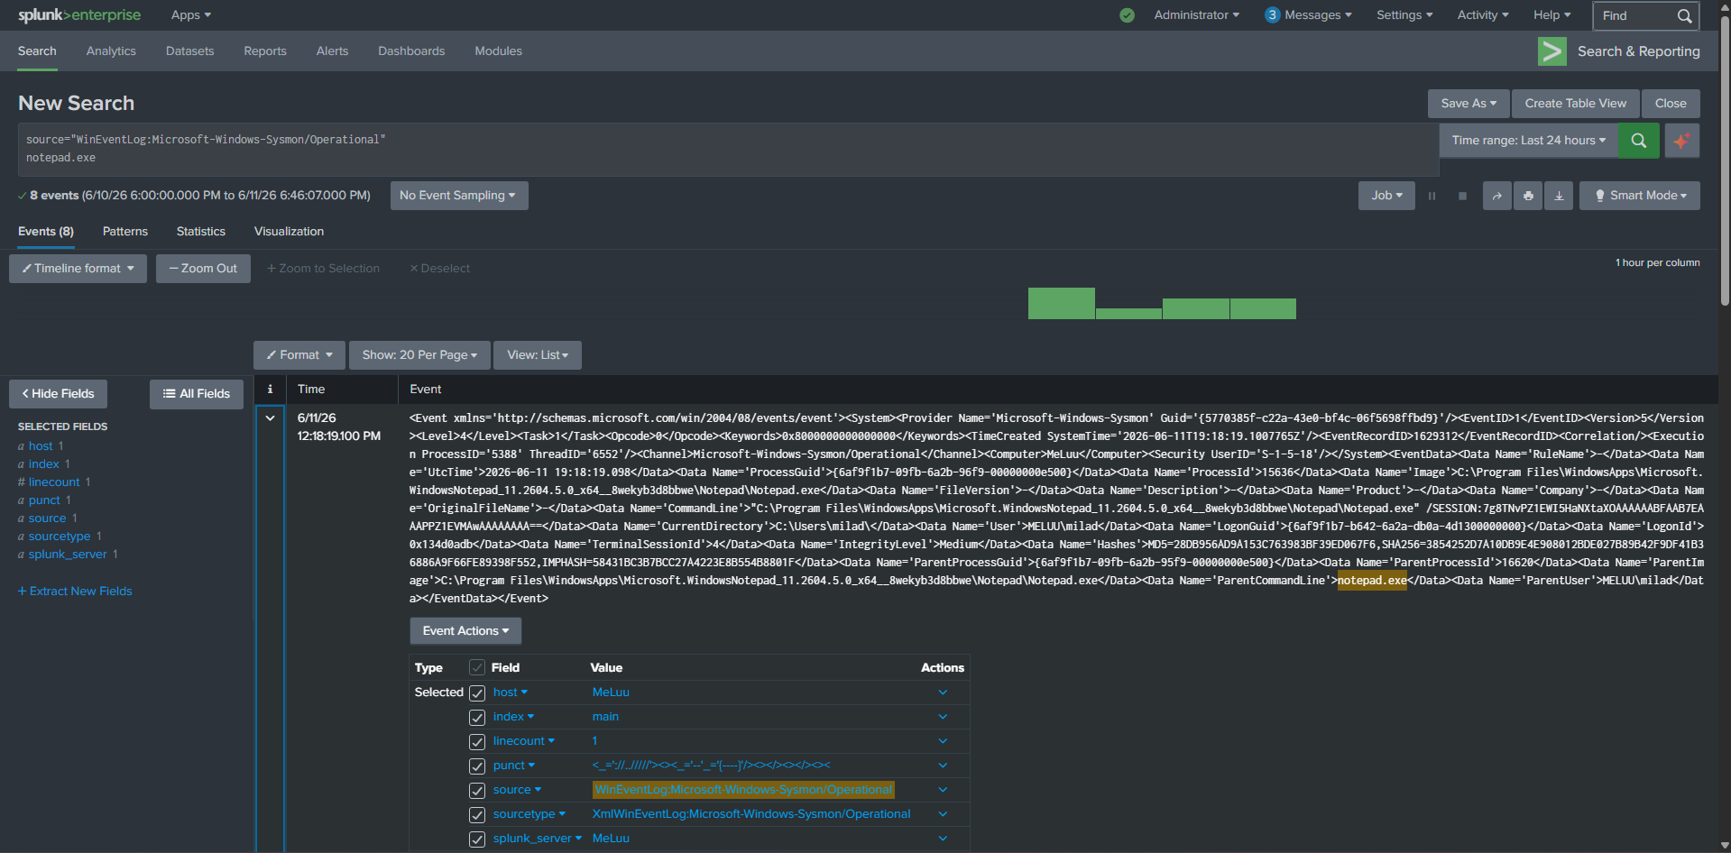1731x853 pixels.
Task: Click the Find box magnifier icon
Action: [1684, 16]
